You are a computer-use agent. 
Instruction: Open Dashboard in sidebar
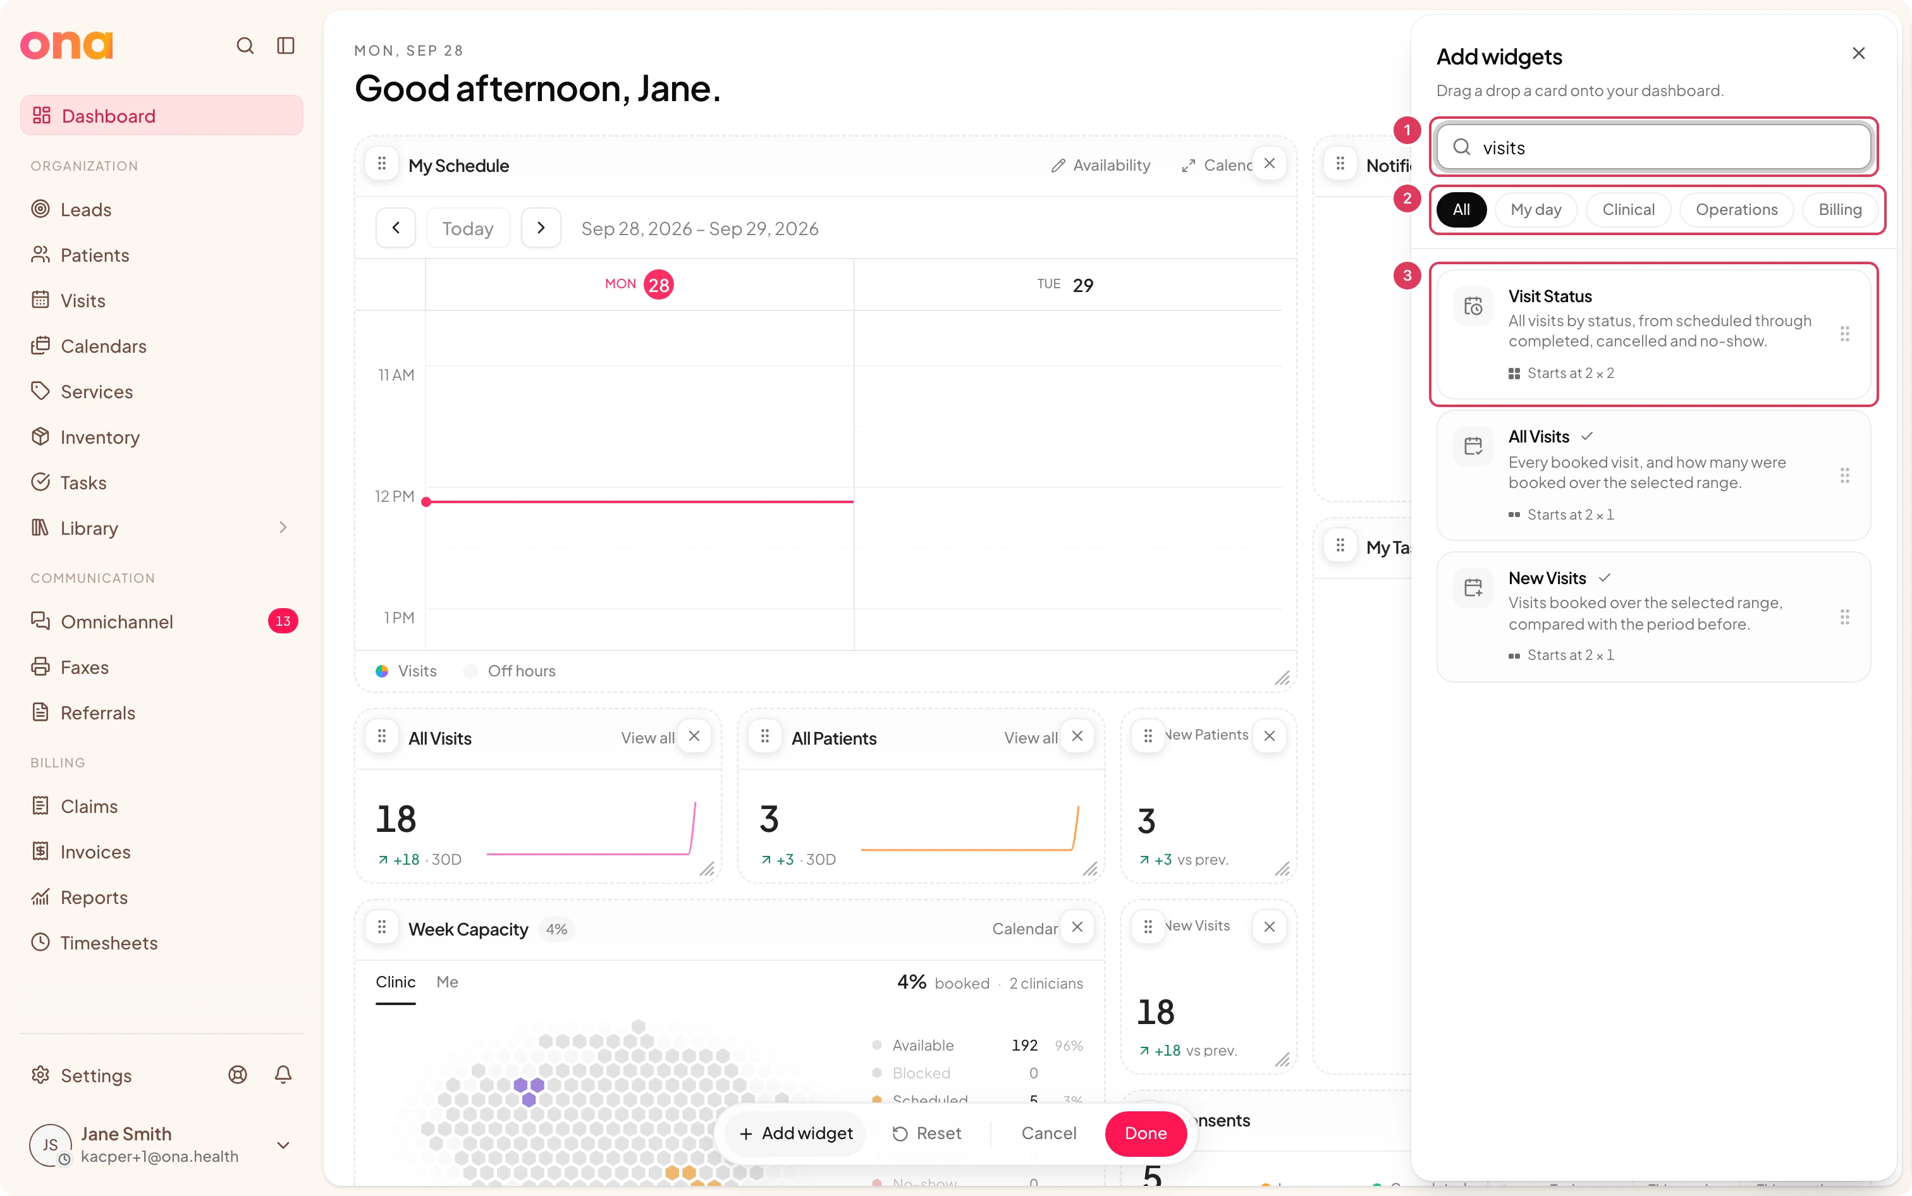tap(161, 116)
